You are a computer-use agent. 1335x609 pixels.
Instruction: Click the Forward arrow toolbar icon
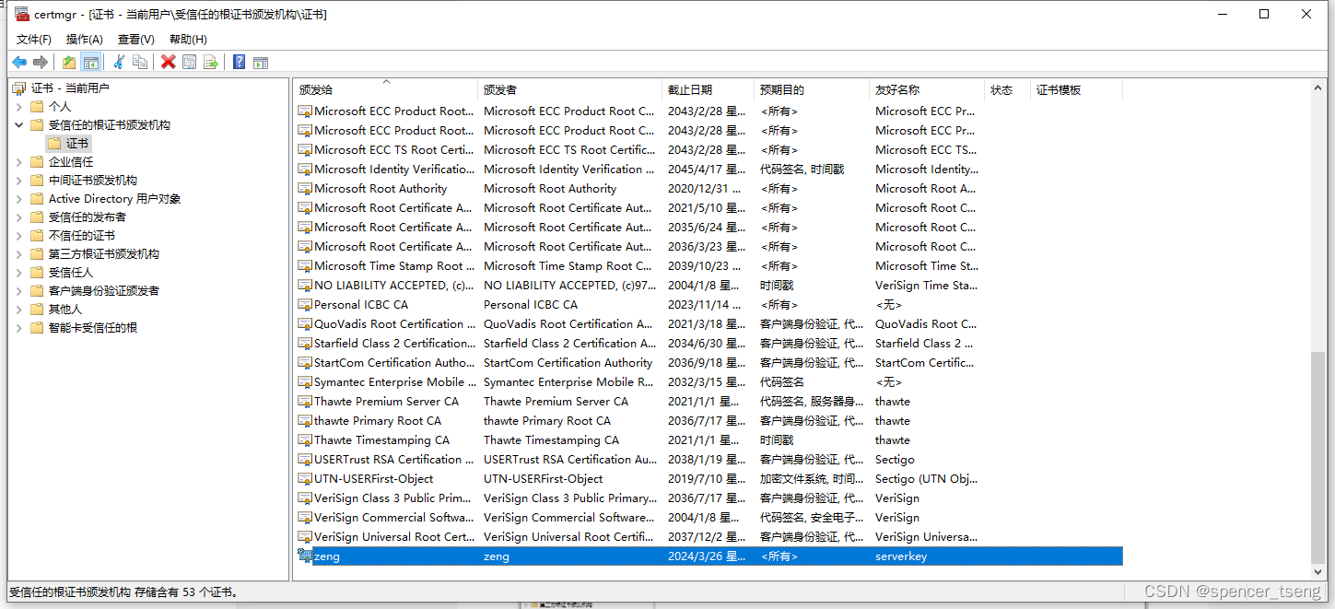pyautogui.click(x=41, y=62)
